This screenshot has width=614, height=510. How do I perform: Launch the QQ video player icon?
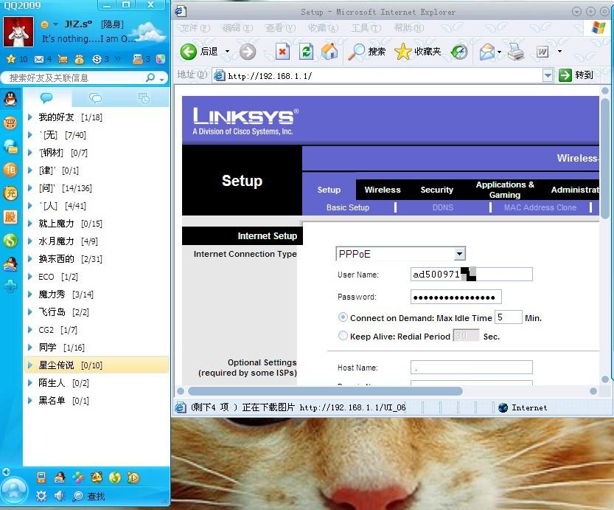point(133,478)
